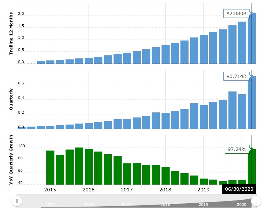Click the 2016 x-axis year label
Image resolution: width=271 pixels, height=214 pixels.
pos(89,190)
